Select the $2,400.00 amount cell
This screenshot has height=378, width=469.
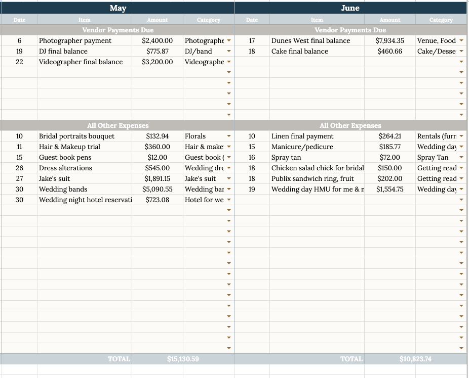[158, 40]
